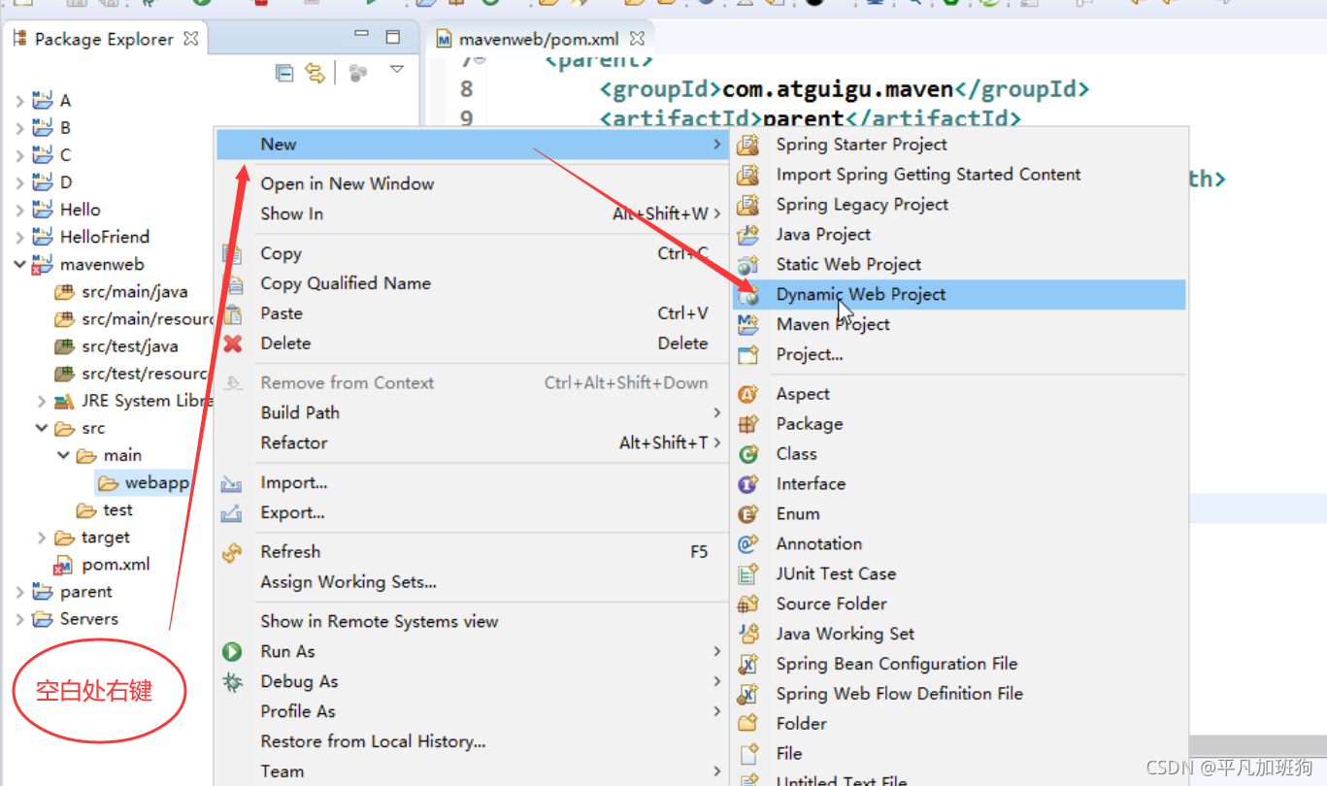
Task: Toggle Link with Editor in Package Explorer
Action: pos(315,73)
